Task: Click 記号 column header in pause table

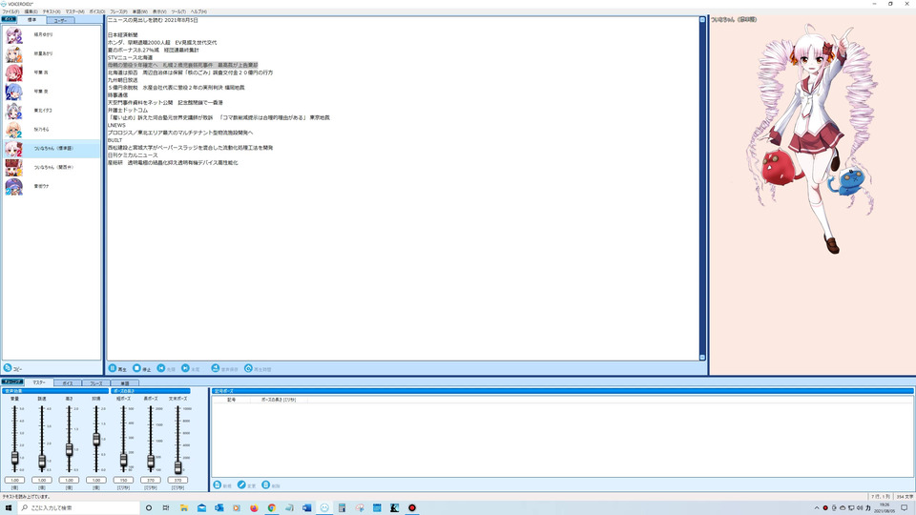Action: pyautogui.click(x=231, y=400)
